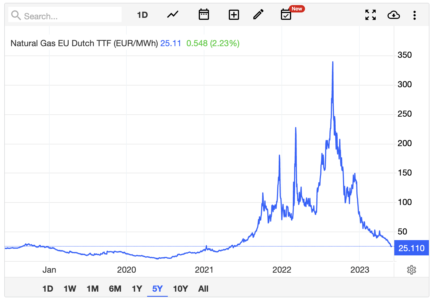
Task: Click into the Search field
Action: pos(65,15)
